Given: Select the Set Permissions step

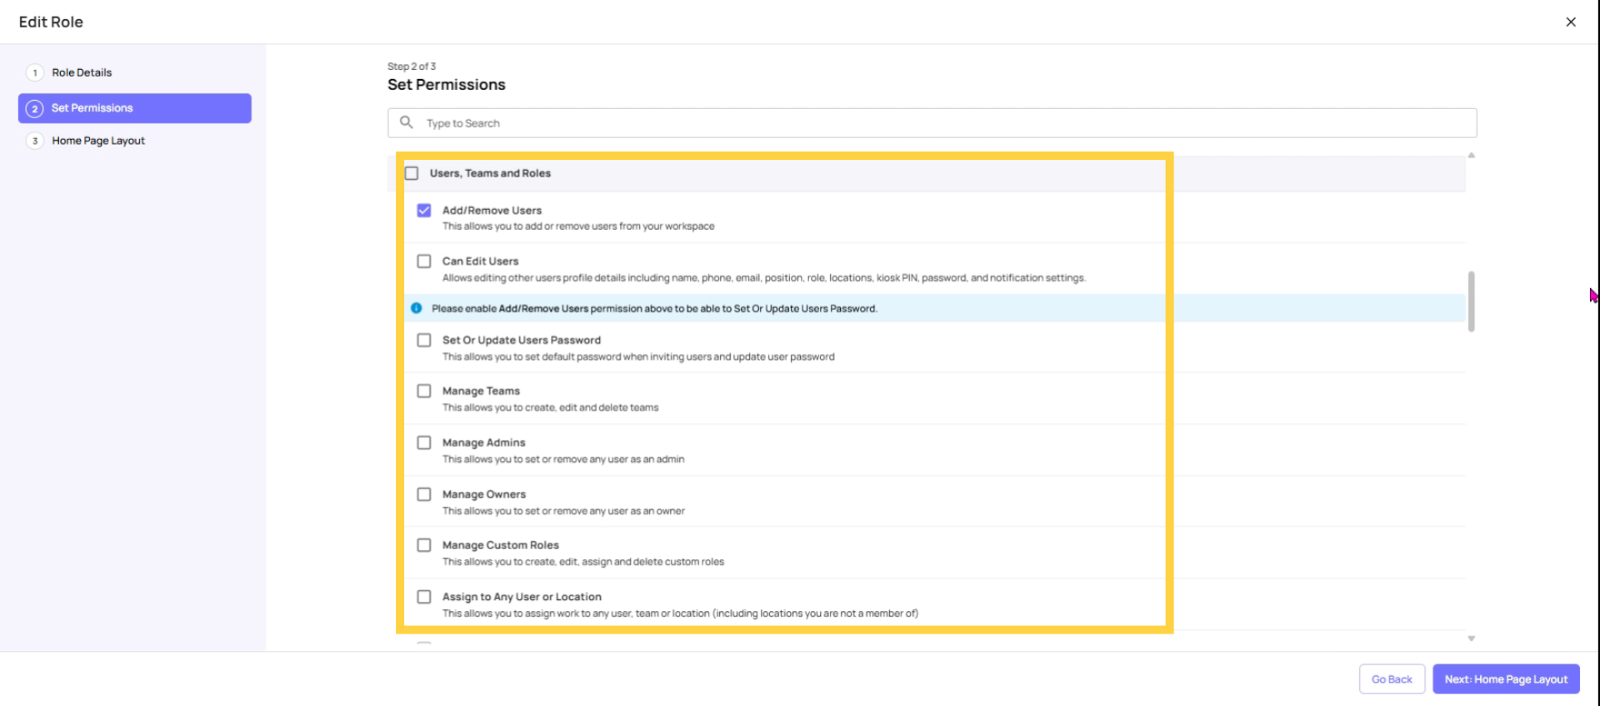Looking at the screenshot, I should tap(135, 108).
